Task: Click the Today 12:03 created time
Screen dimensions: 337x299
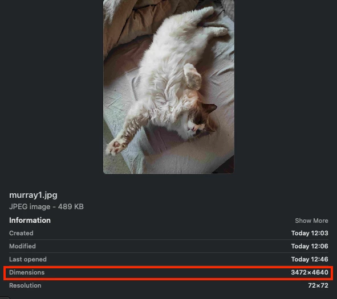Action: click(x=310, y=233)
